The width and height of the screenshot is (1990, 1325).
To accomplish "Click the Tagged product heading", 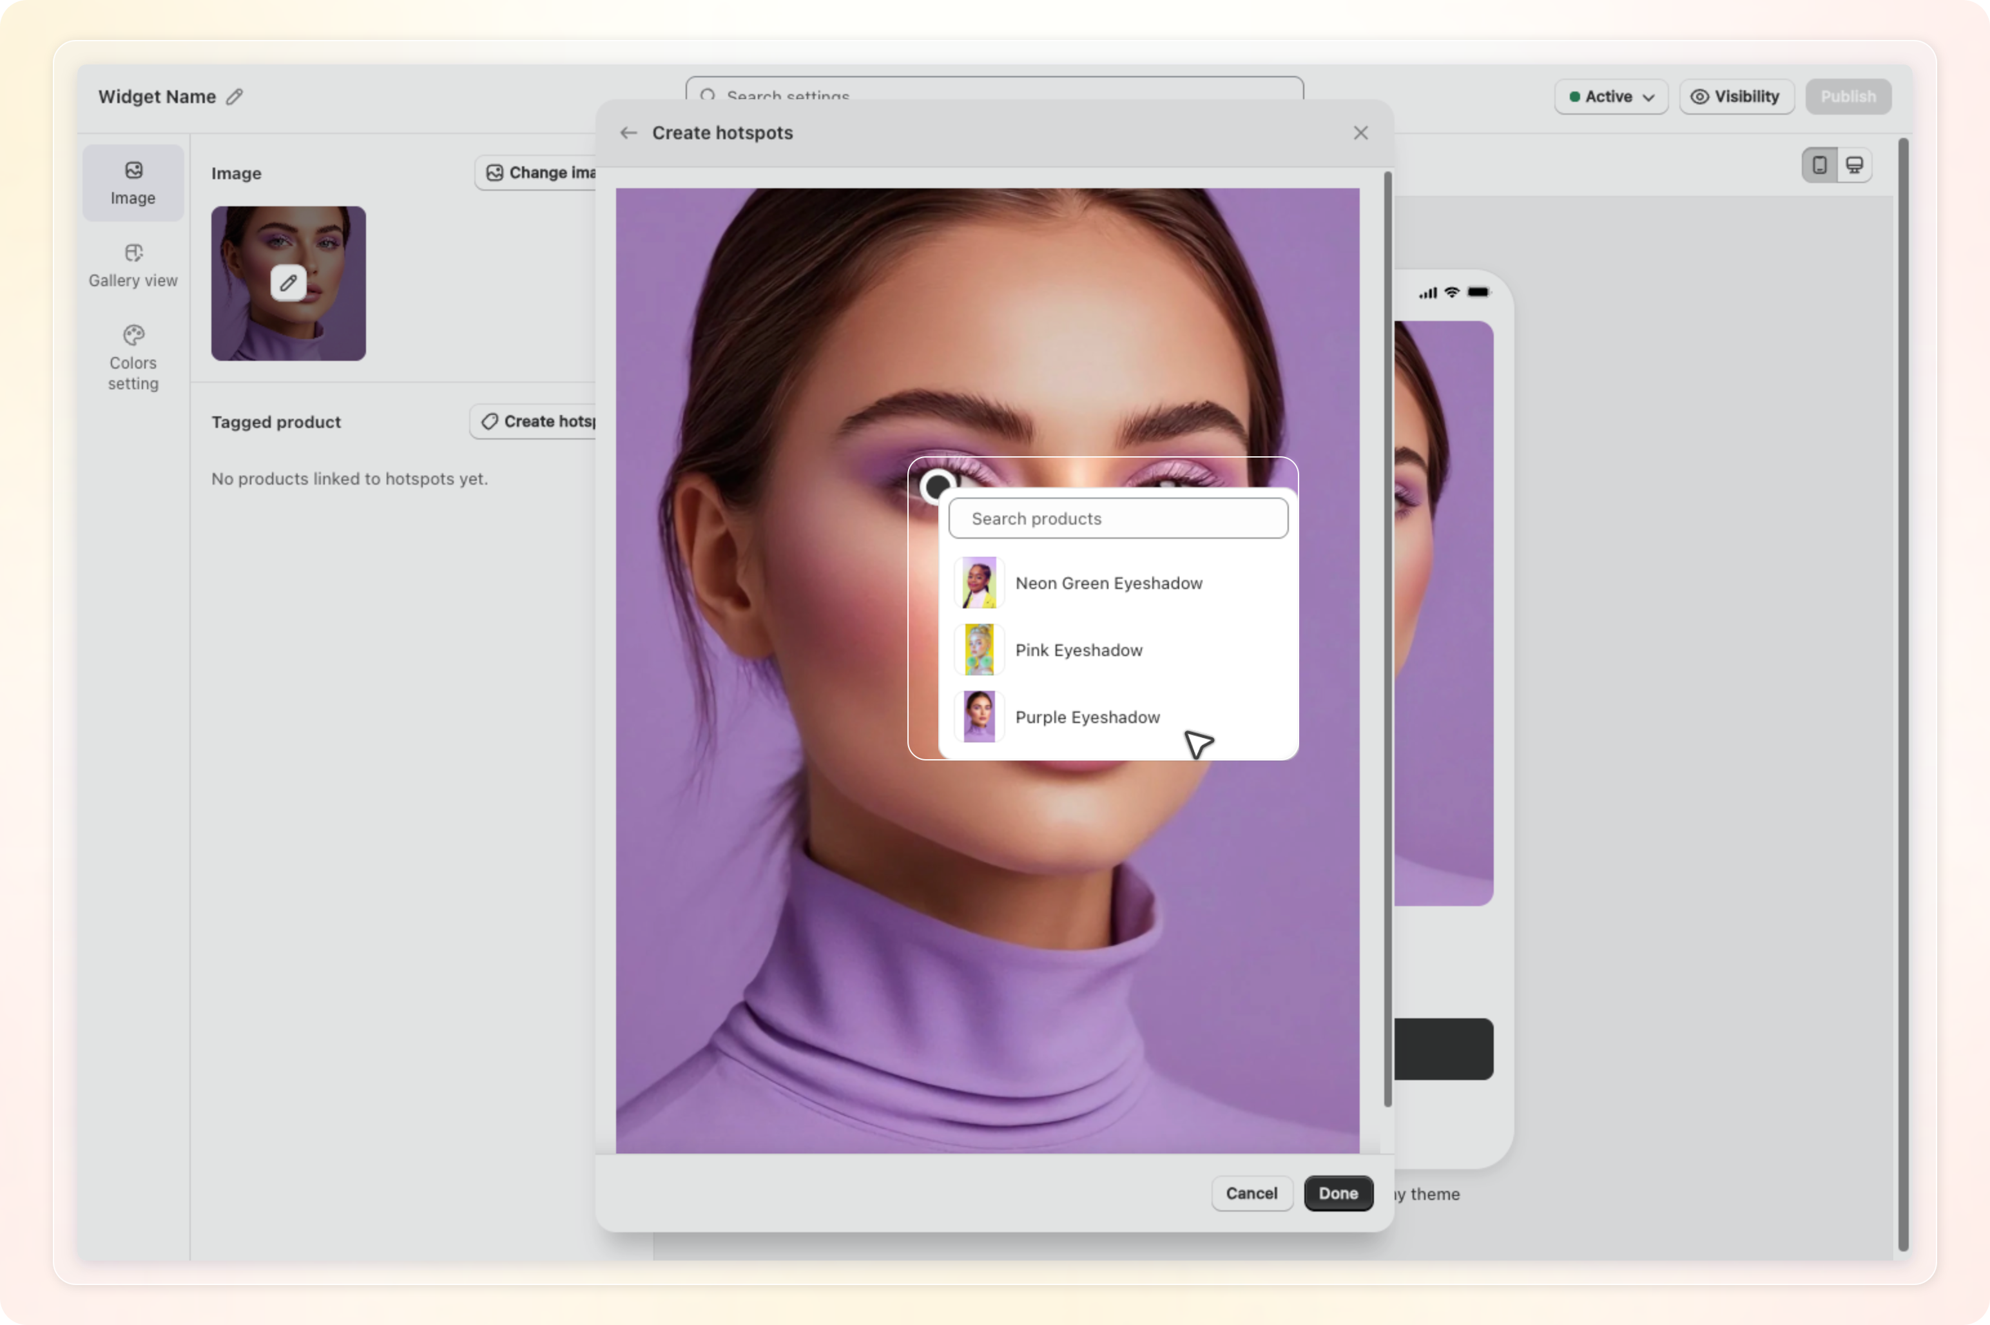I will pyautogui.click(x=276, y=421).
